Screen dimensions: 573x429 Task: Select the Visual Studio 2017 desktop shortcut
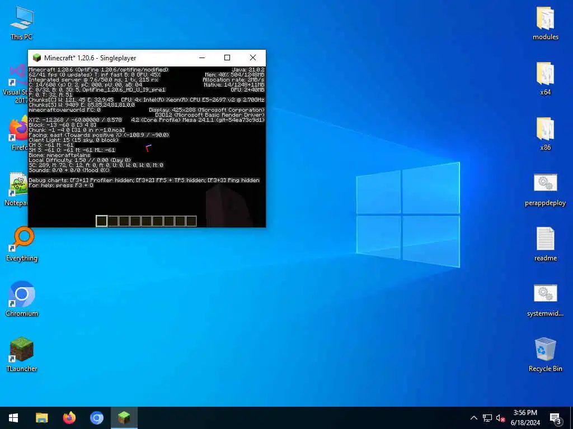[x=15, y=83]
